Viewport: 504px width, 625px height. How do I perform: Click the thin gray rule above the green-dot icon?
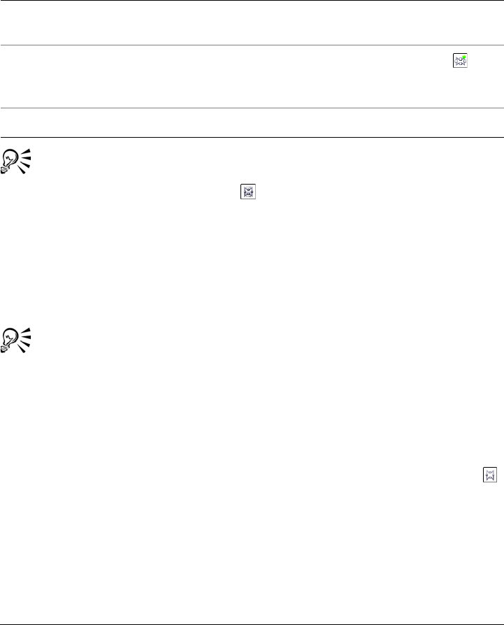click(252, 46)
